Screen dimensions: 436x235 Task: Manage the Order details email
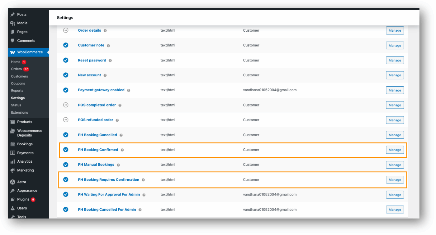[395, 30]
